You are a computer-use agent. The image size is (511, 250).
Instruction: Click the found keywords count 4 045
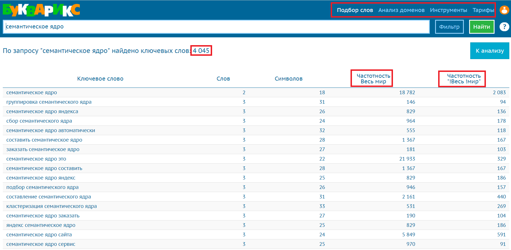point(201,51)
